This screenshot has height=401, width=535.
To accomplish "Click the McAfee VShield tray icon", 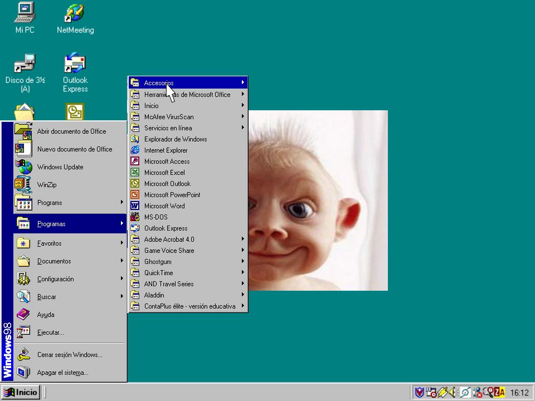I will [419, 393].
